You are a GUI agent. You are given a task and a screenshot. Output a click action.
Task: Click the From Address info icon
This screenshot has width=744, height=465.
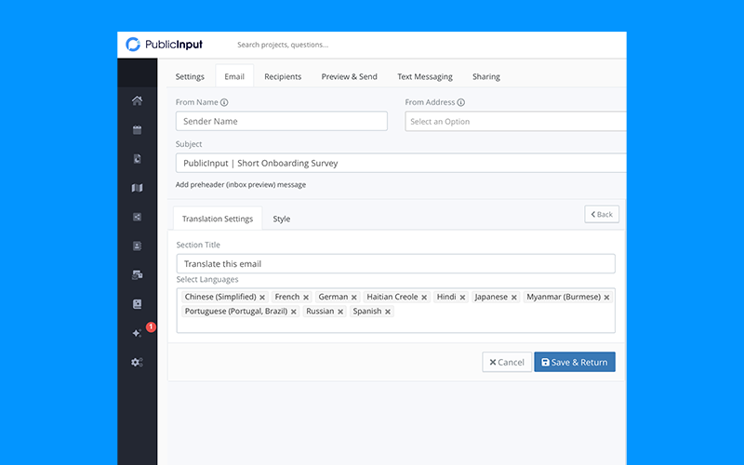pos(461,102)
